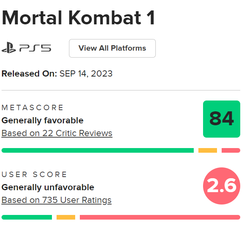This screenshot has height=225, width=248.
Task: Open the View All Platforms button
Action: (112, 48)
